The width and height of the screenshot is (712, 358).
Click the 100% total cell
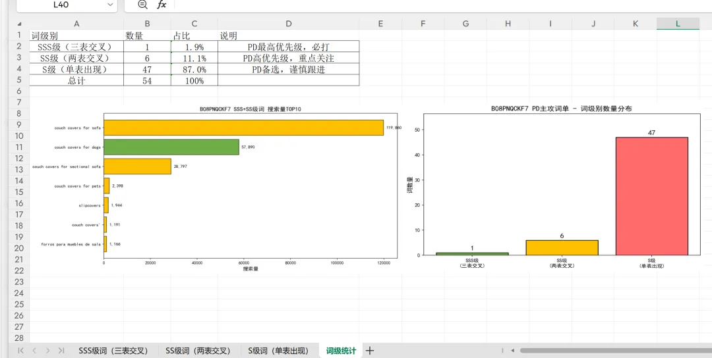point(194,81)
